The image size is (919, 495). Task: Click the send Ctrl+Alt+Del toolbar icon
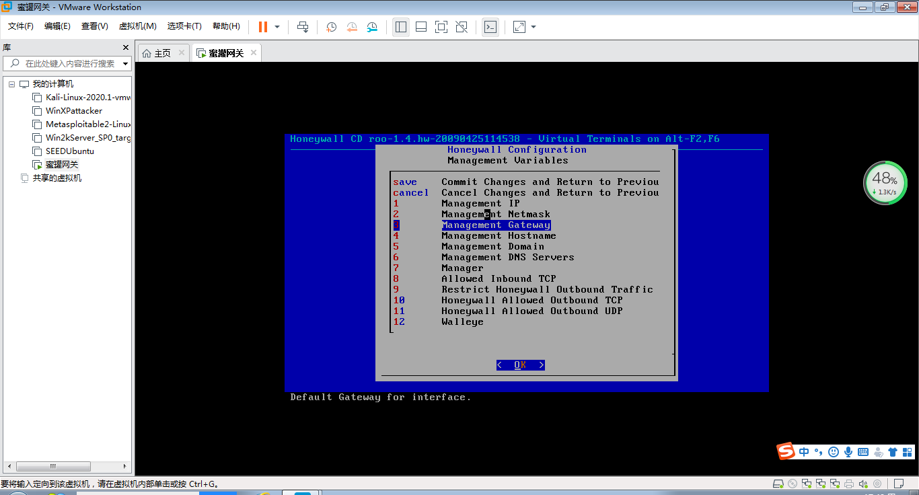tap(303, 27)
